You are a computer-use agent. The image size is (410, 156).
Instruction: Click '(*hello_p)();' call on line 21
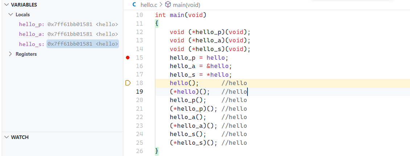click(x=193, y=109)
